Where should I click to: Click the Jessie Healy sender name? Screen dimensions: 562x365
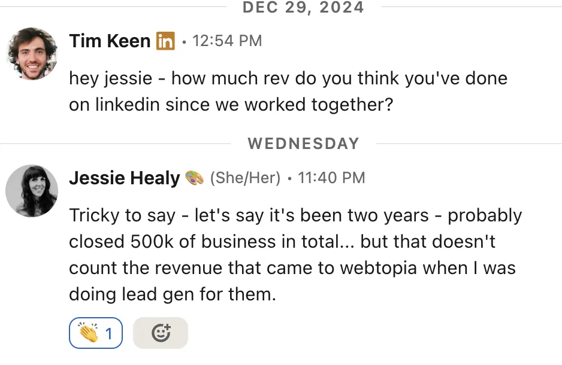point(125,178)
